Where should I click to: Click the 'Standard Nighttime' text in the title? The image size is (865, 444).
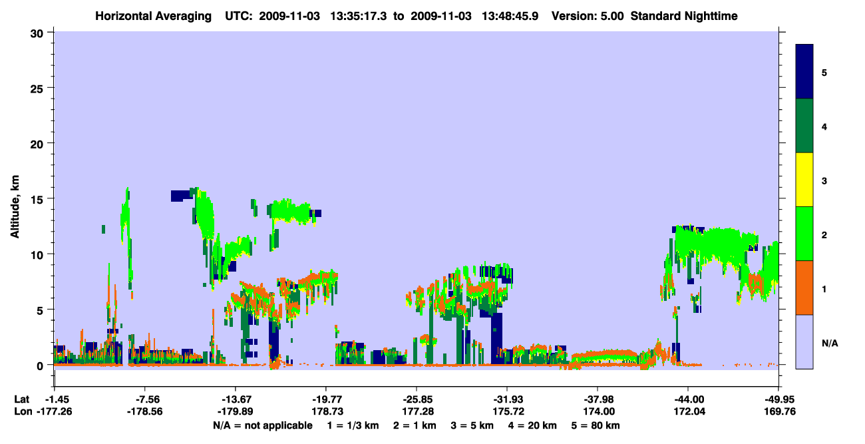pyautogui.click(x=683, y=16)
